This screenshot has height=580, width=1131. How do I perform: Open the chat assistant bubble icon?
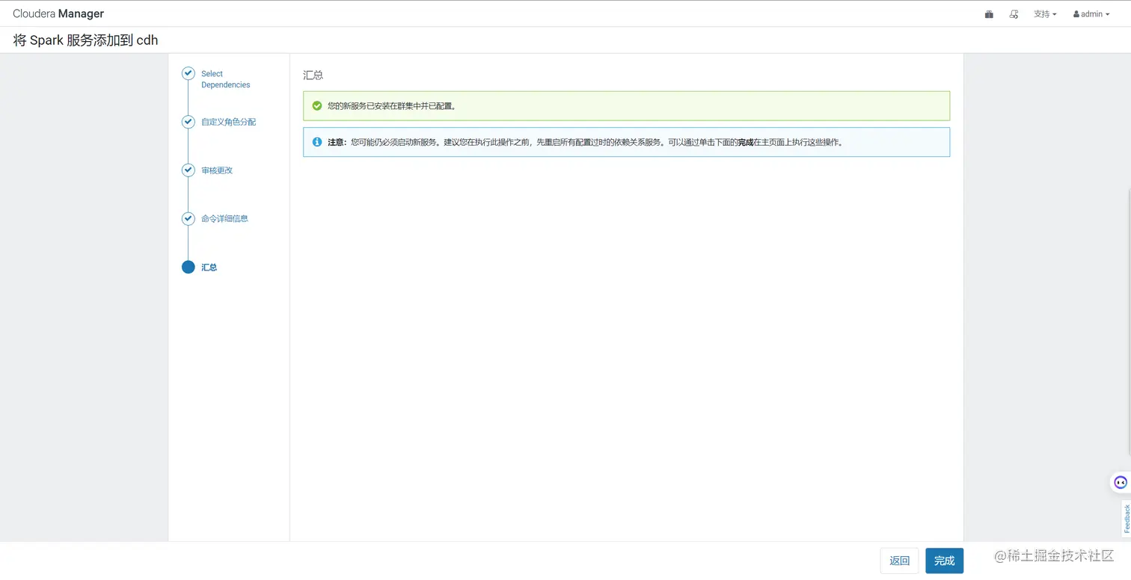pyautogui.click(x=1120, y=482)
